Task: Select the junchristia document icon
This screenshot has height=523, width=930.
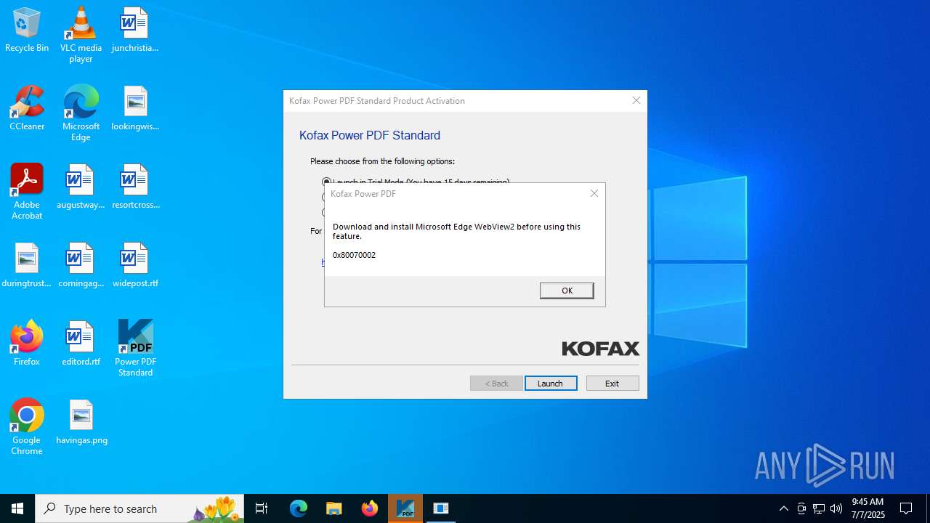Action: click(135, 31)
